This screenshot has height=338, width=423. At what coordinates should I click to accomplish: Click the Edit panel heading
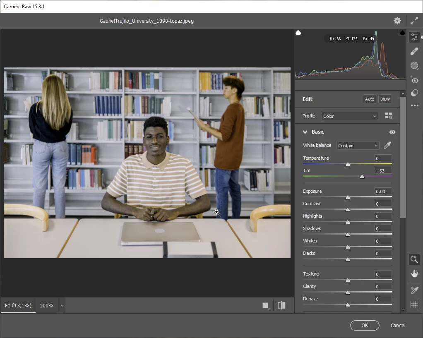(x=307, y=99)
